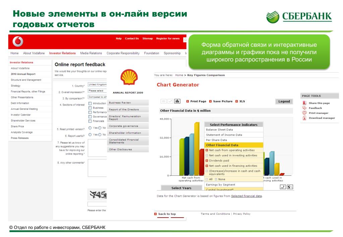The width and height of the screenshot is (343, 237).
Task: Switch chart to table list view icon
Action: (163, 101)
